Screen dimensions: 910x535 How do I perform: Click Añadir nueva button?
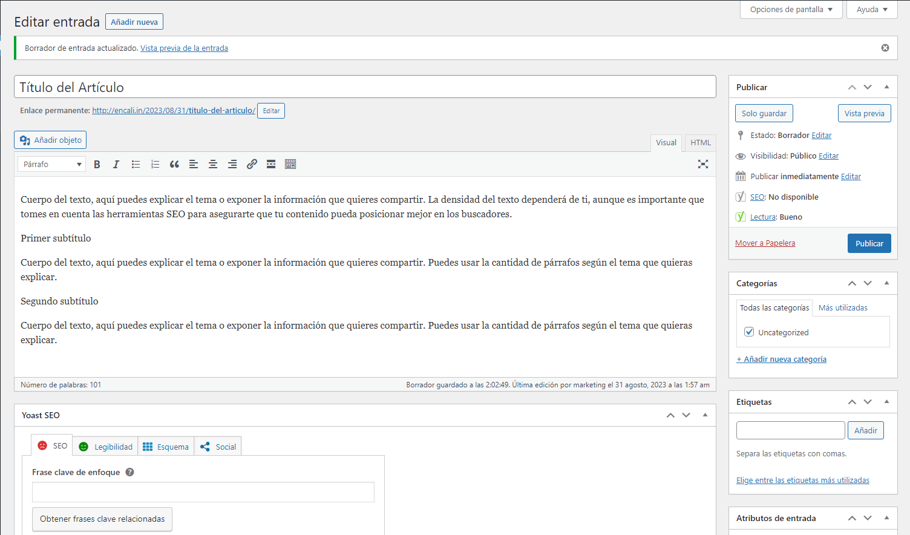tap(134, 22)
